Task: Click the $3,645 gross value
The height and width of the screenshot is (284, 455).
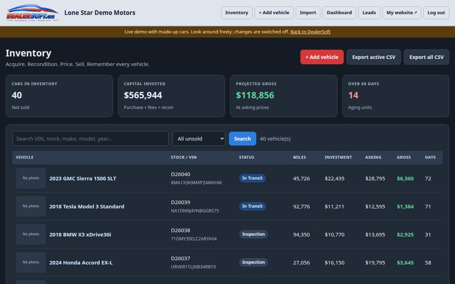Action: coord(405,263)
